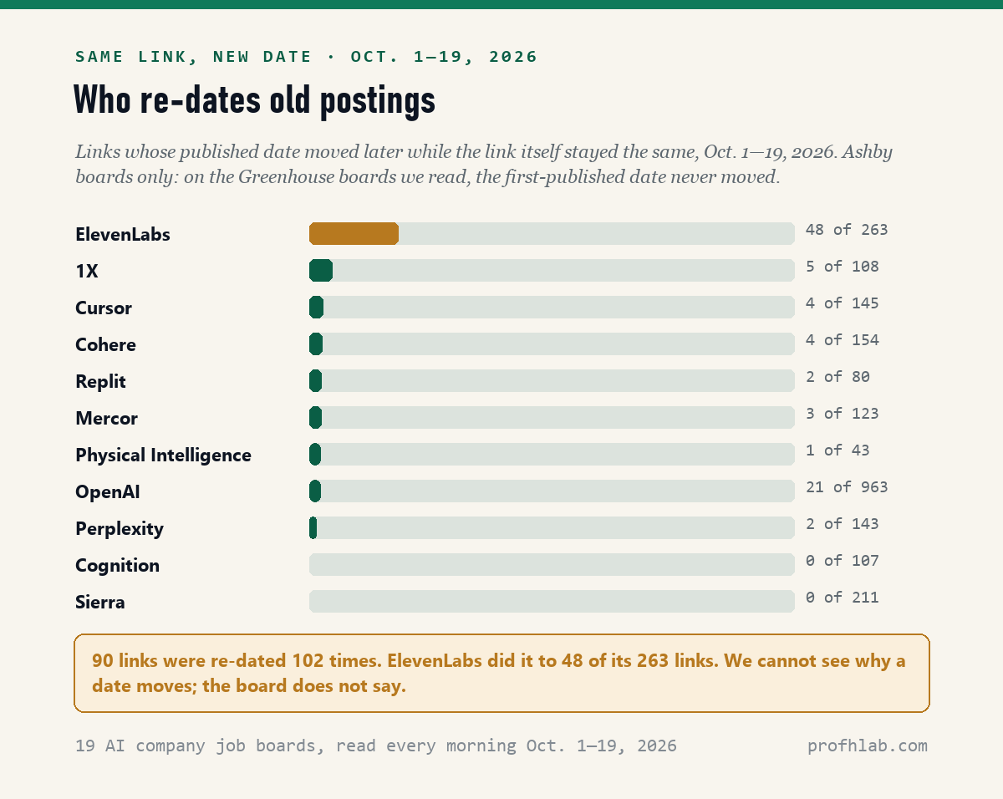This screenshot has width=1003, height=799.
Task: Click the Cohere company label
Action: point(105,345)
